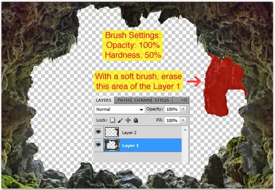Viewport: 275px width, 190px height.
Task: Open the Normal blend mode dropdown
Action: 120,110
